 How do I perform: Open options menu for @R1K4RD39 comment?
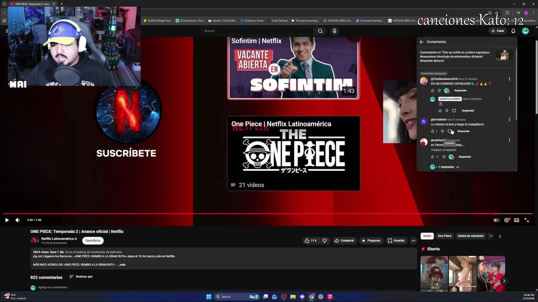(x=509, y=120)
